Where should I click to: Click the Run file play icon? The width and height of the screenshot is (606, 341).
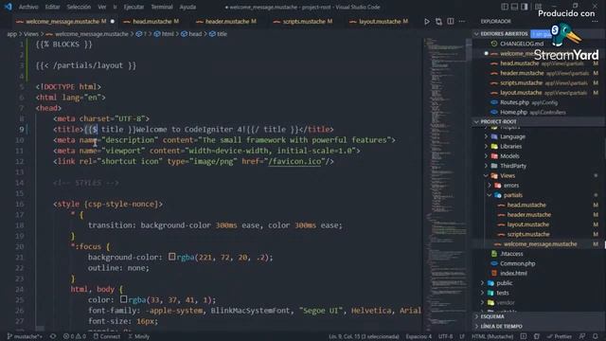(x=427, y=22)
